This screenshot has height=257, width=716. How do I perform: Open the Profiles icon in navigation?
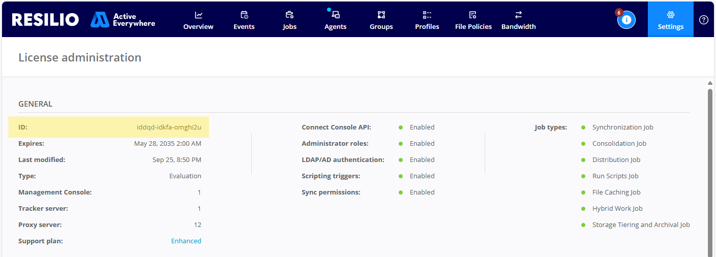point(427,15)
